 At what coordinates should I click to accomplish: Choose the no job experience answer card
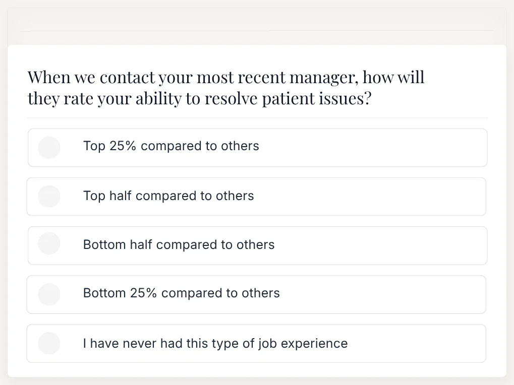(x=256, y=343)
